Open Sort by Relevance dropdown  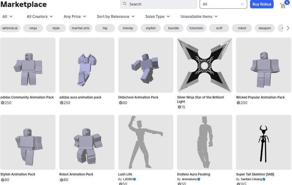(115, 16)
